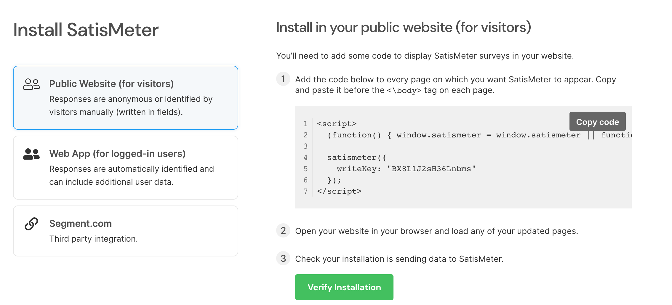Click 'Open your website in your browser' text
This screenshot has width=672, height=305.
pos(436,231)
